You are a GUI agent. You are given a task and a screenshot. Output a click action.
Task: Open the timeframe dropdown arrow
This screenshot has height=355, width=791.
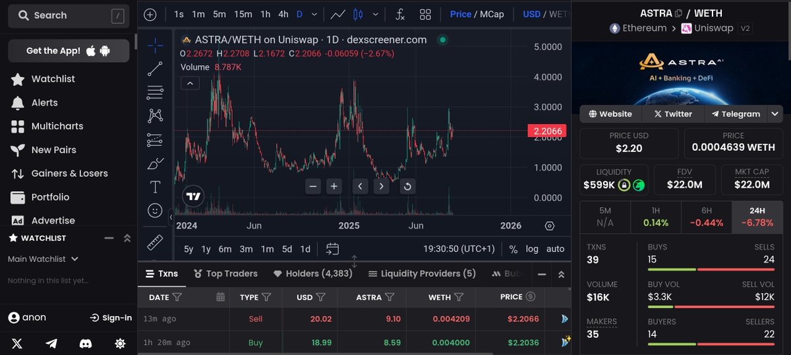[314, 14]
